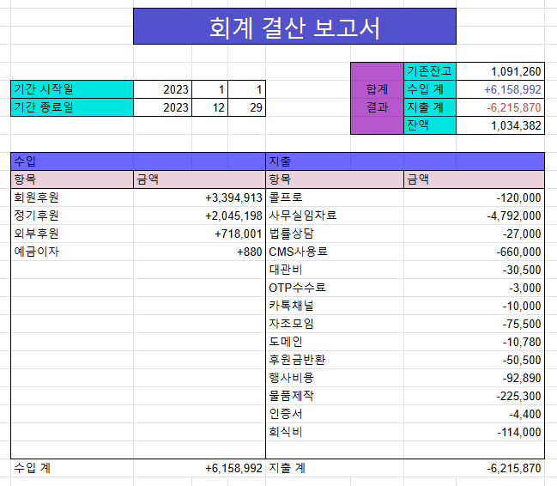The width and height of the screenshot is (557, 486).
Task: Click the 회식비 expense item
Action: tap(335, 432)
